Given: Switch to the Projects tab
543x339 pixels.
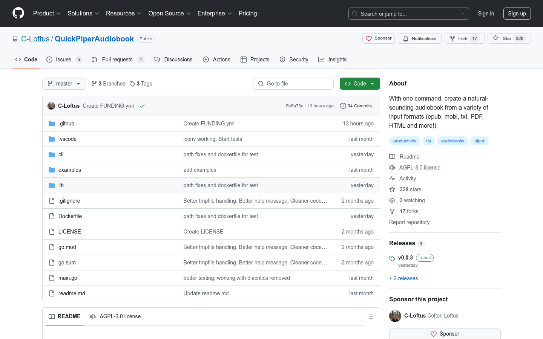Looking at the screenshot, I should [x=255, y=60].
